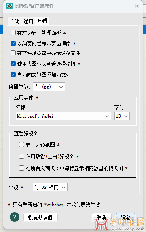This screenshot has height=232, width=146.
Task: Click the app icon in the title bar
Action: (10, 6)
